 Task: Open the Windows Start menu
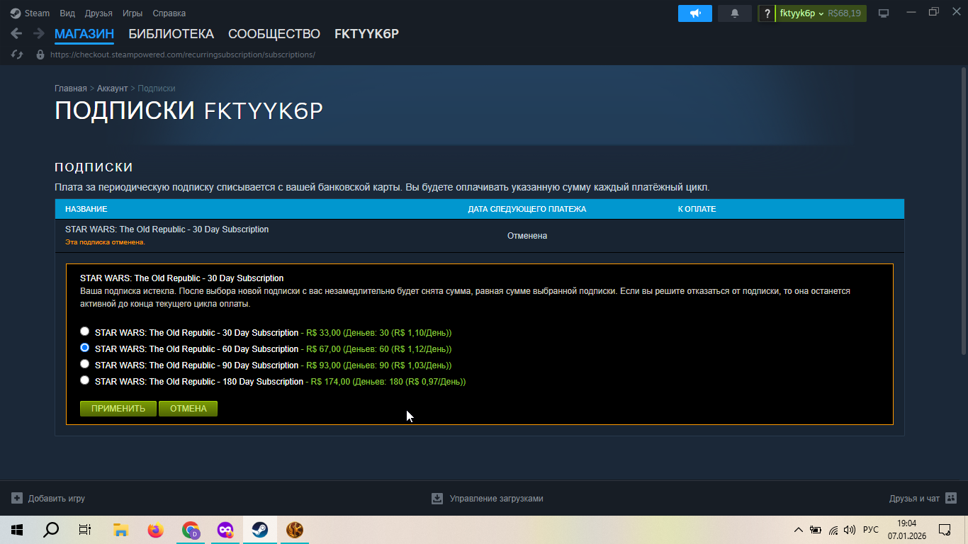[16, 530]
